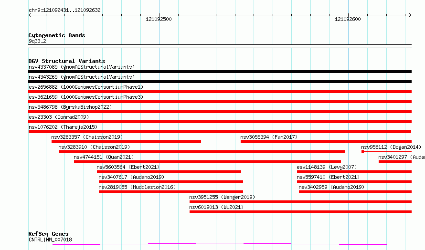Click the red bar under esv2656882
Image resolution: width=425 pixels, height=250 pixels.
[220, 92]
